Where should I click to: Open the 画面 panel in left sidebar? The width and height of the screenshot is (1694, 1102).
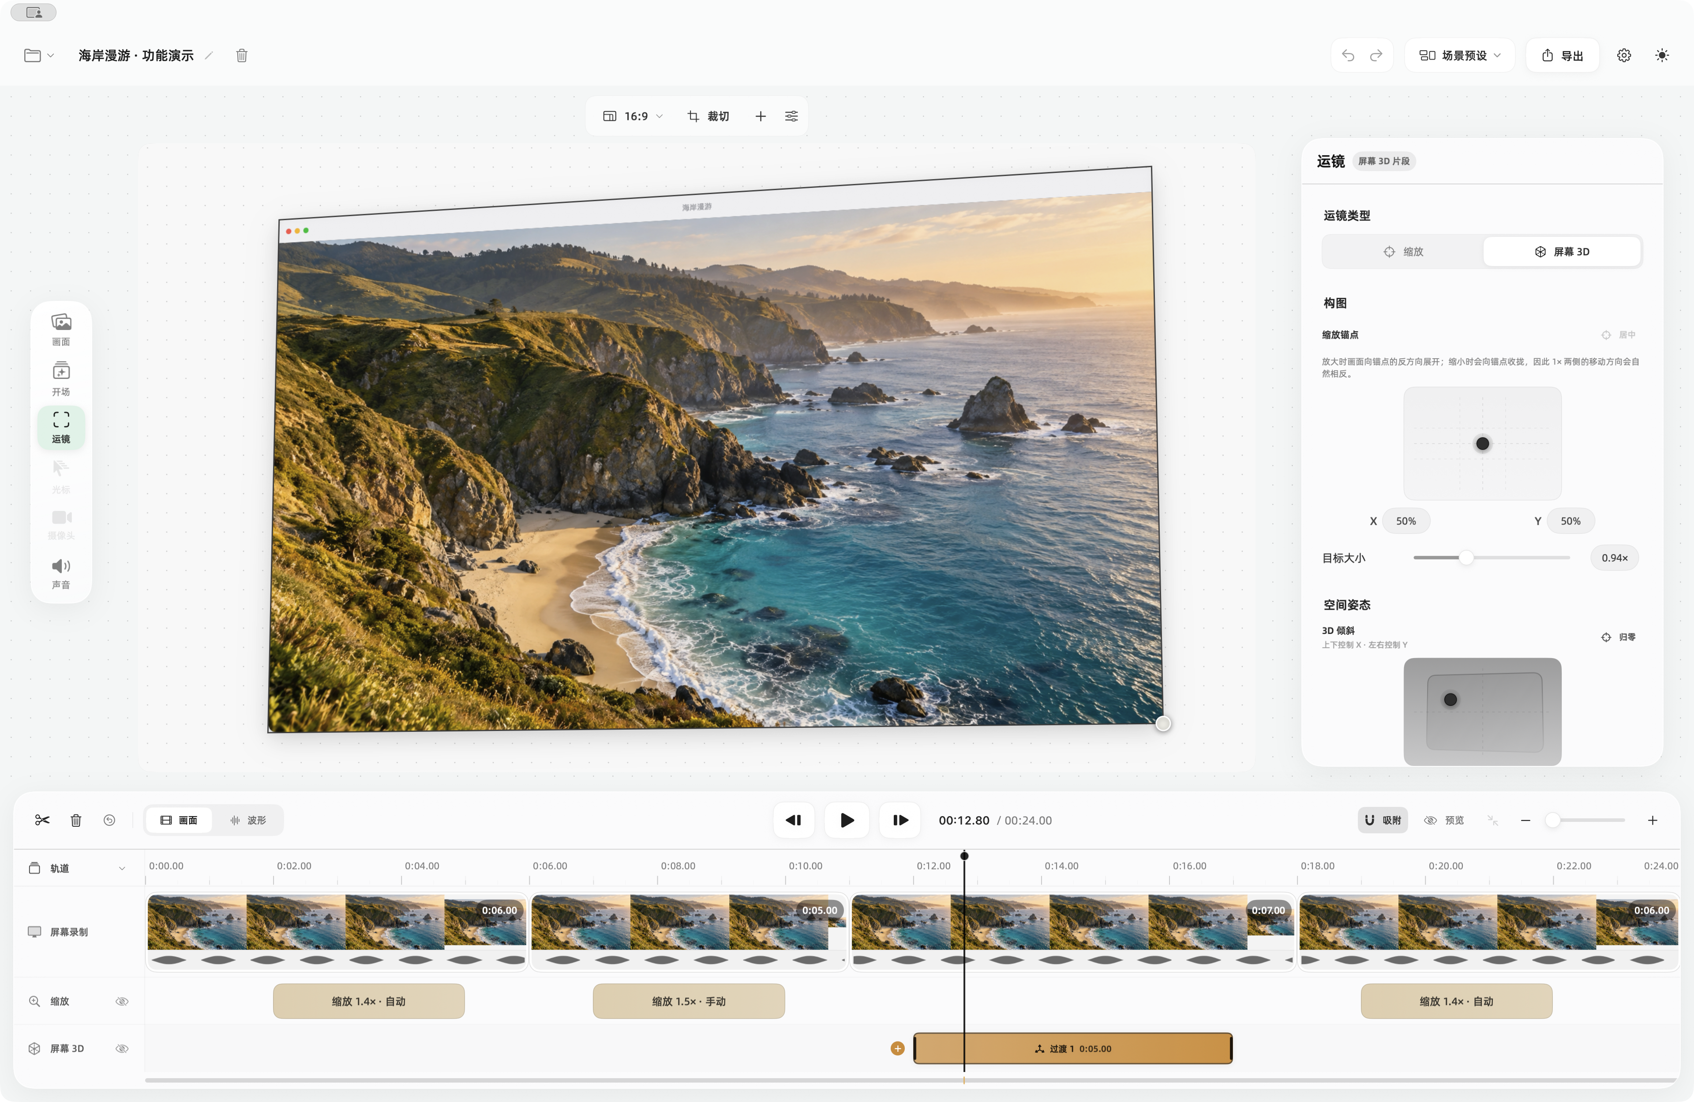61,330
